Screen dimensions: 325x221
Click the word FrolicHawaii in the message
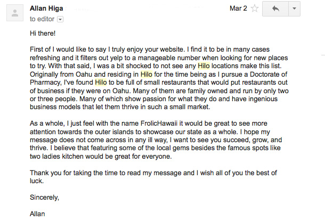159,124
